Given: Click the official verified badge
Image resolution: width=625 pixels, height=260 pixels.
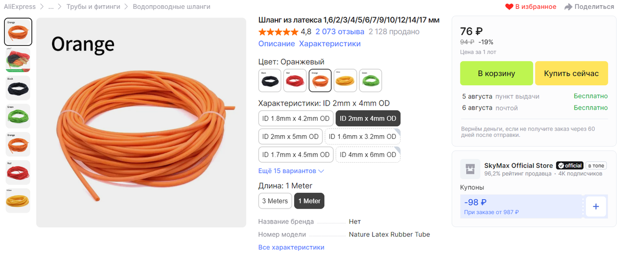Looking at the screenshot, I should [x=569, y=165].
